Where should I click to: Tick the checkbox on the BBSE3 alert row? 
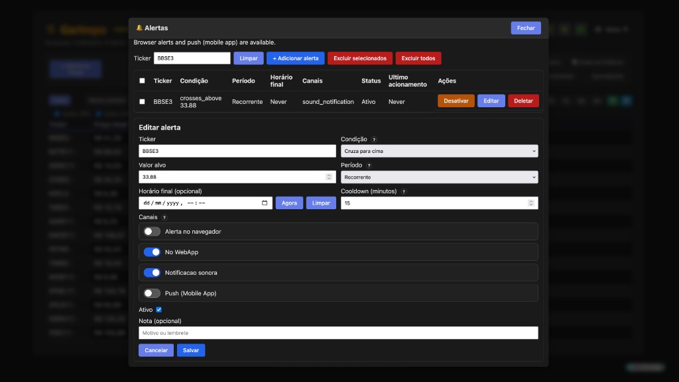(142, 101)
